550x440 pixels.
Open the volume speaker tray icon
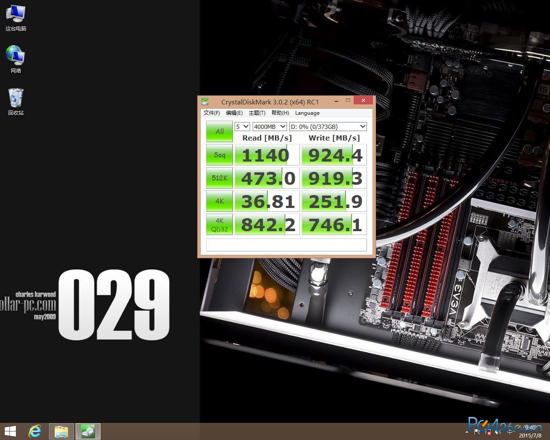point(498,432)
